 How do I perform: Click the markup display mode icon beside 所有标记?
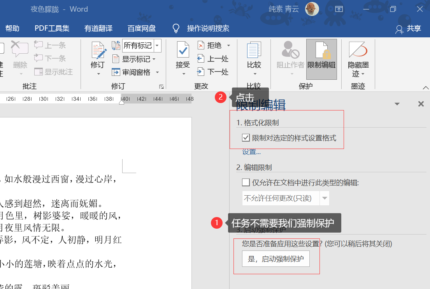click(x=116, y=45)
